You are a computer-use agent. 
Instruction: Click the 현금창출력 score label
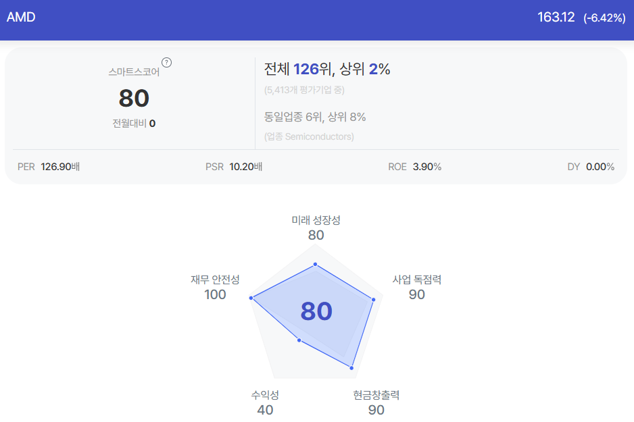point(376,402)
